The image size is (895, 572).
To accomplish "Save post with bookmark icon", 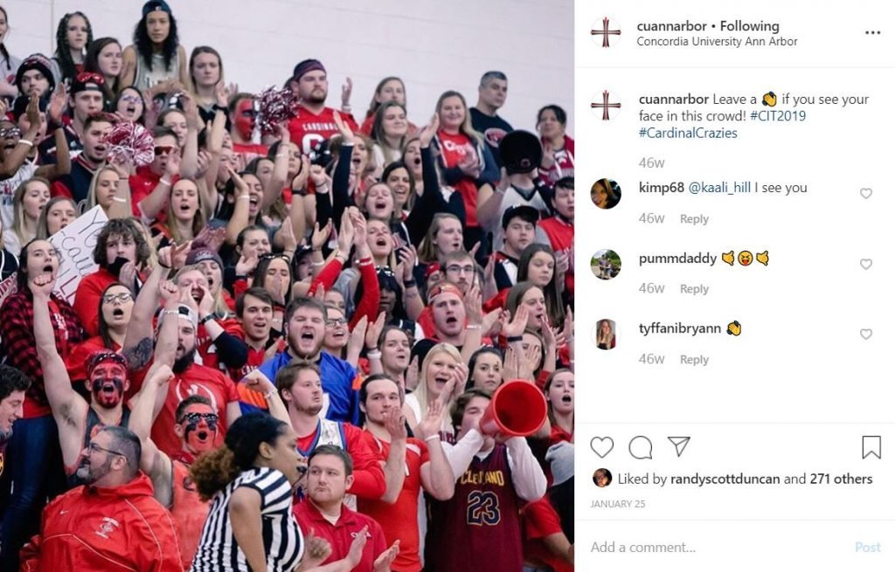I will tap(871, 447).
